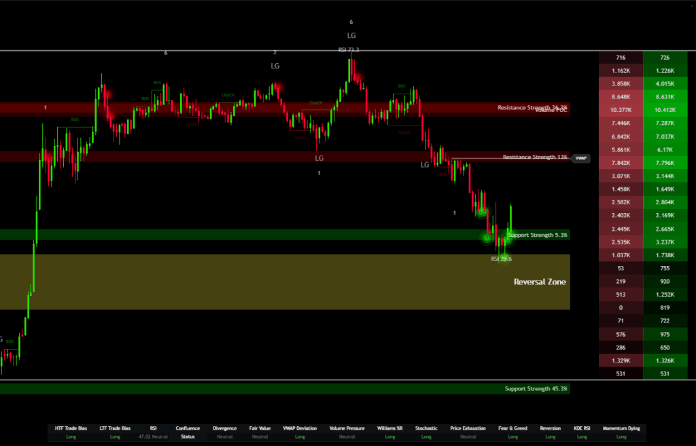Click the Resistance Strength 36.2% label
The height and width of the screenshot is (446, 696).
(x=533, y=107)
